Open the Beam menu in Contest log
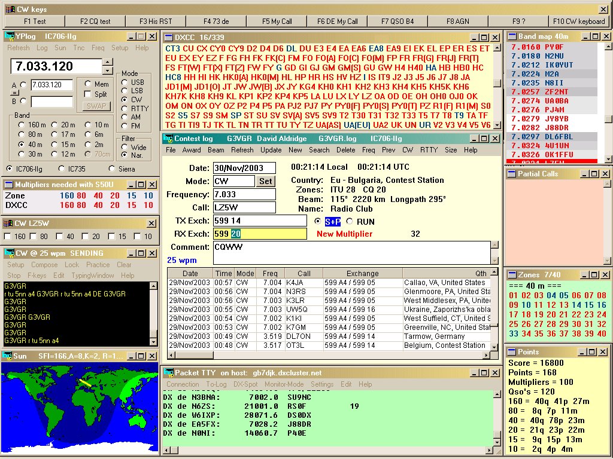The height and width of the screenshot is (459, 613). 216,150
